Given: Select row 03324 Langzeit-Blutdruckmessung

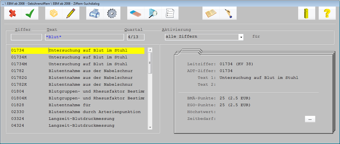Looking at the screenshot, I should 78,119.
